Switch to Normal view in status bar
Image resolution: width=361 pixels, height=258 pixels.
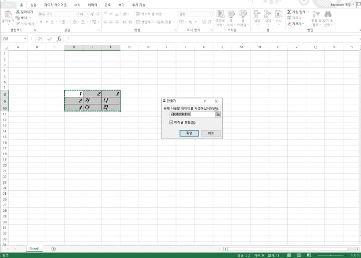click(289, 255)
